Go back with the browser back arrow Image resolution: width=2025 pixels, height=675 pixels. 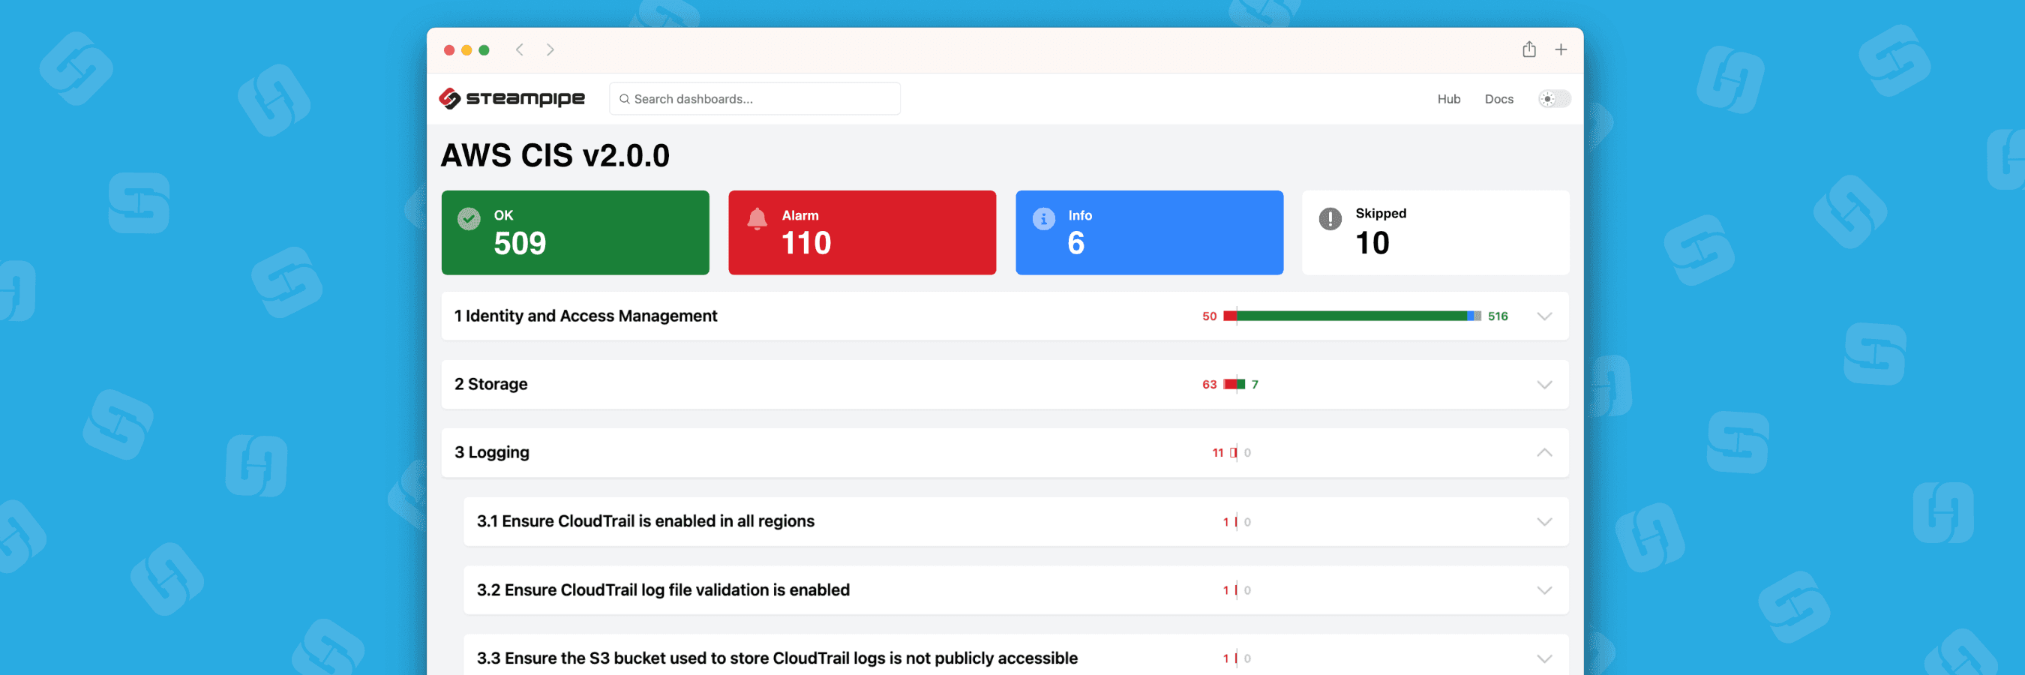(520, 50)
